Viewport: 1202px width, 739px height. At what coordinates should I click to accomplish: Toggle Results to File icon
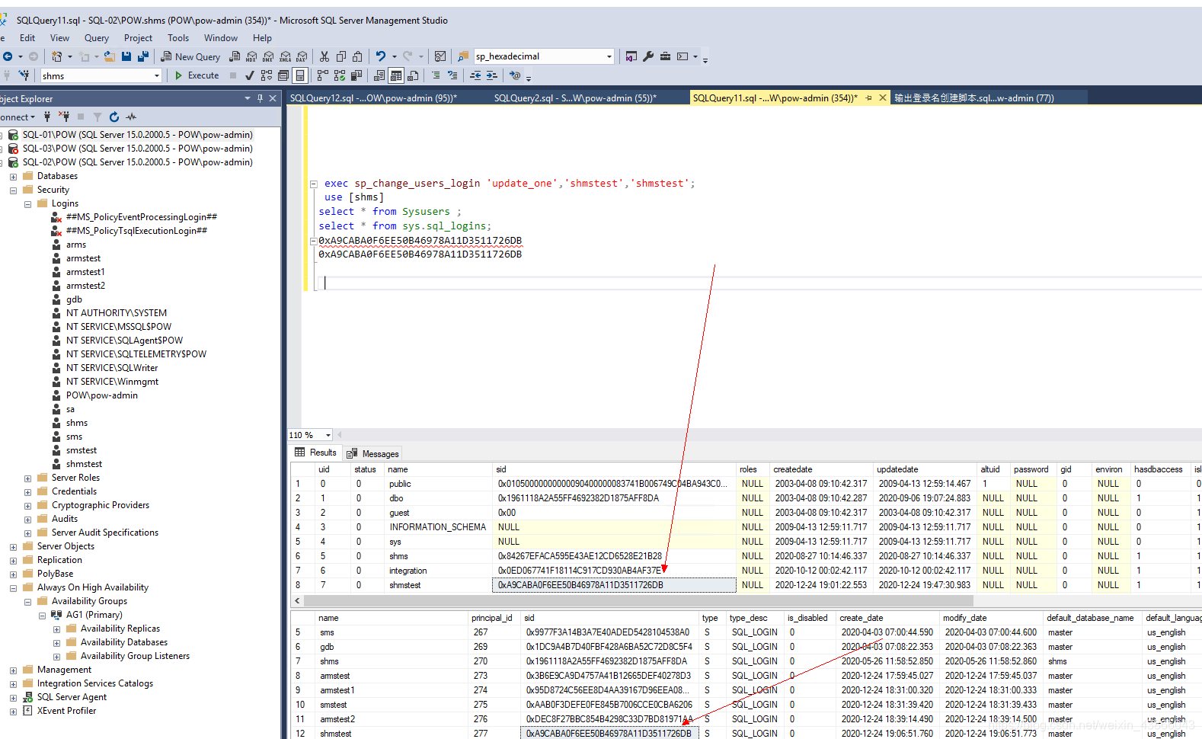(413, 75)
